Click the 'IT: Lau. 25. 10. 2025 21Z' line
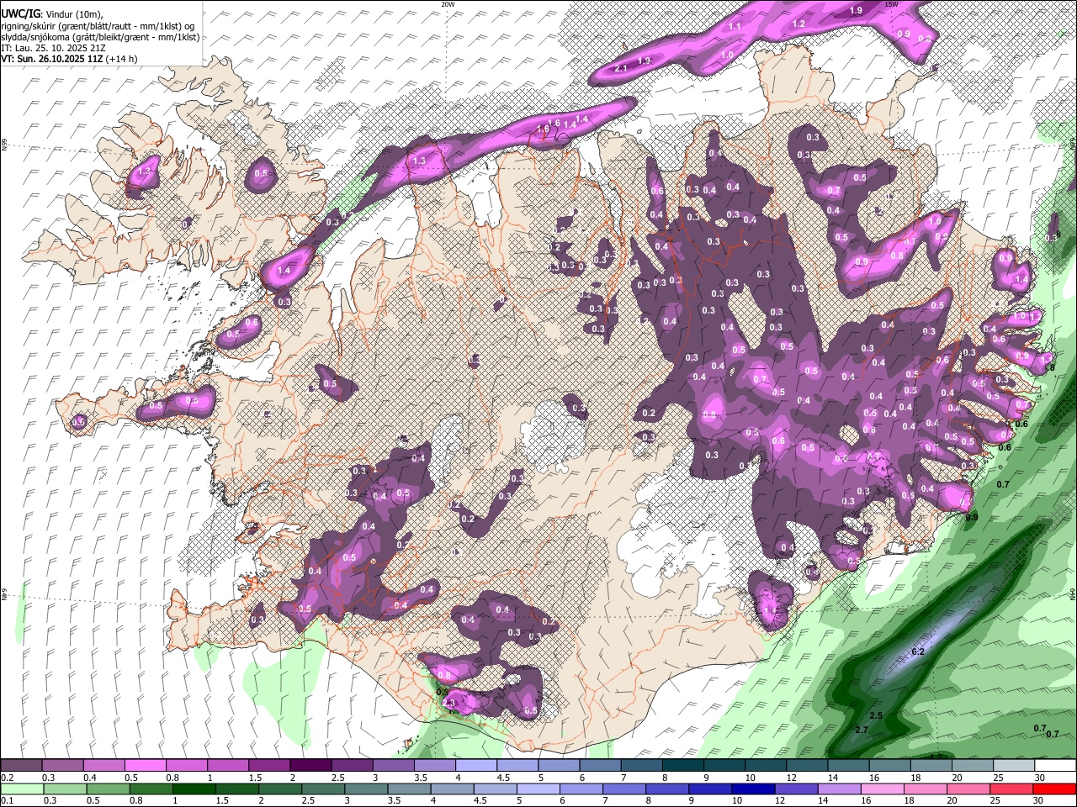Image resolution: width=1077 pixels, height=807 pixels. coord(53,48)
